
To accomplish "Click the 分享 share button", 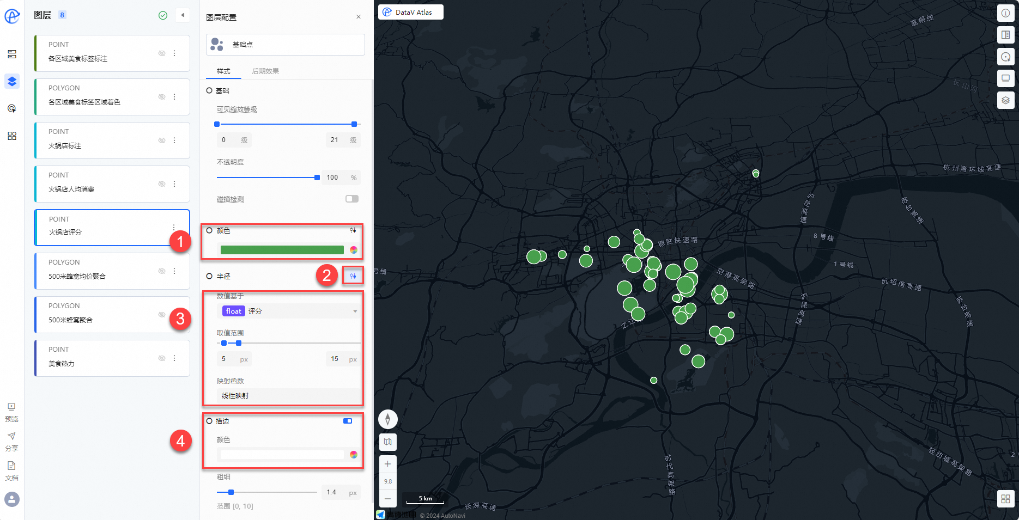I will click(12, 442).
